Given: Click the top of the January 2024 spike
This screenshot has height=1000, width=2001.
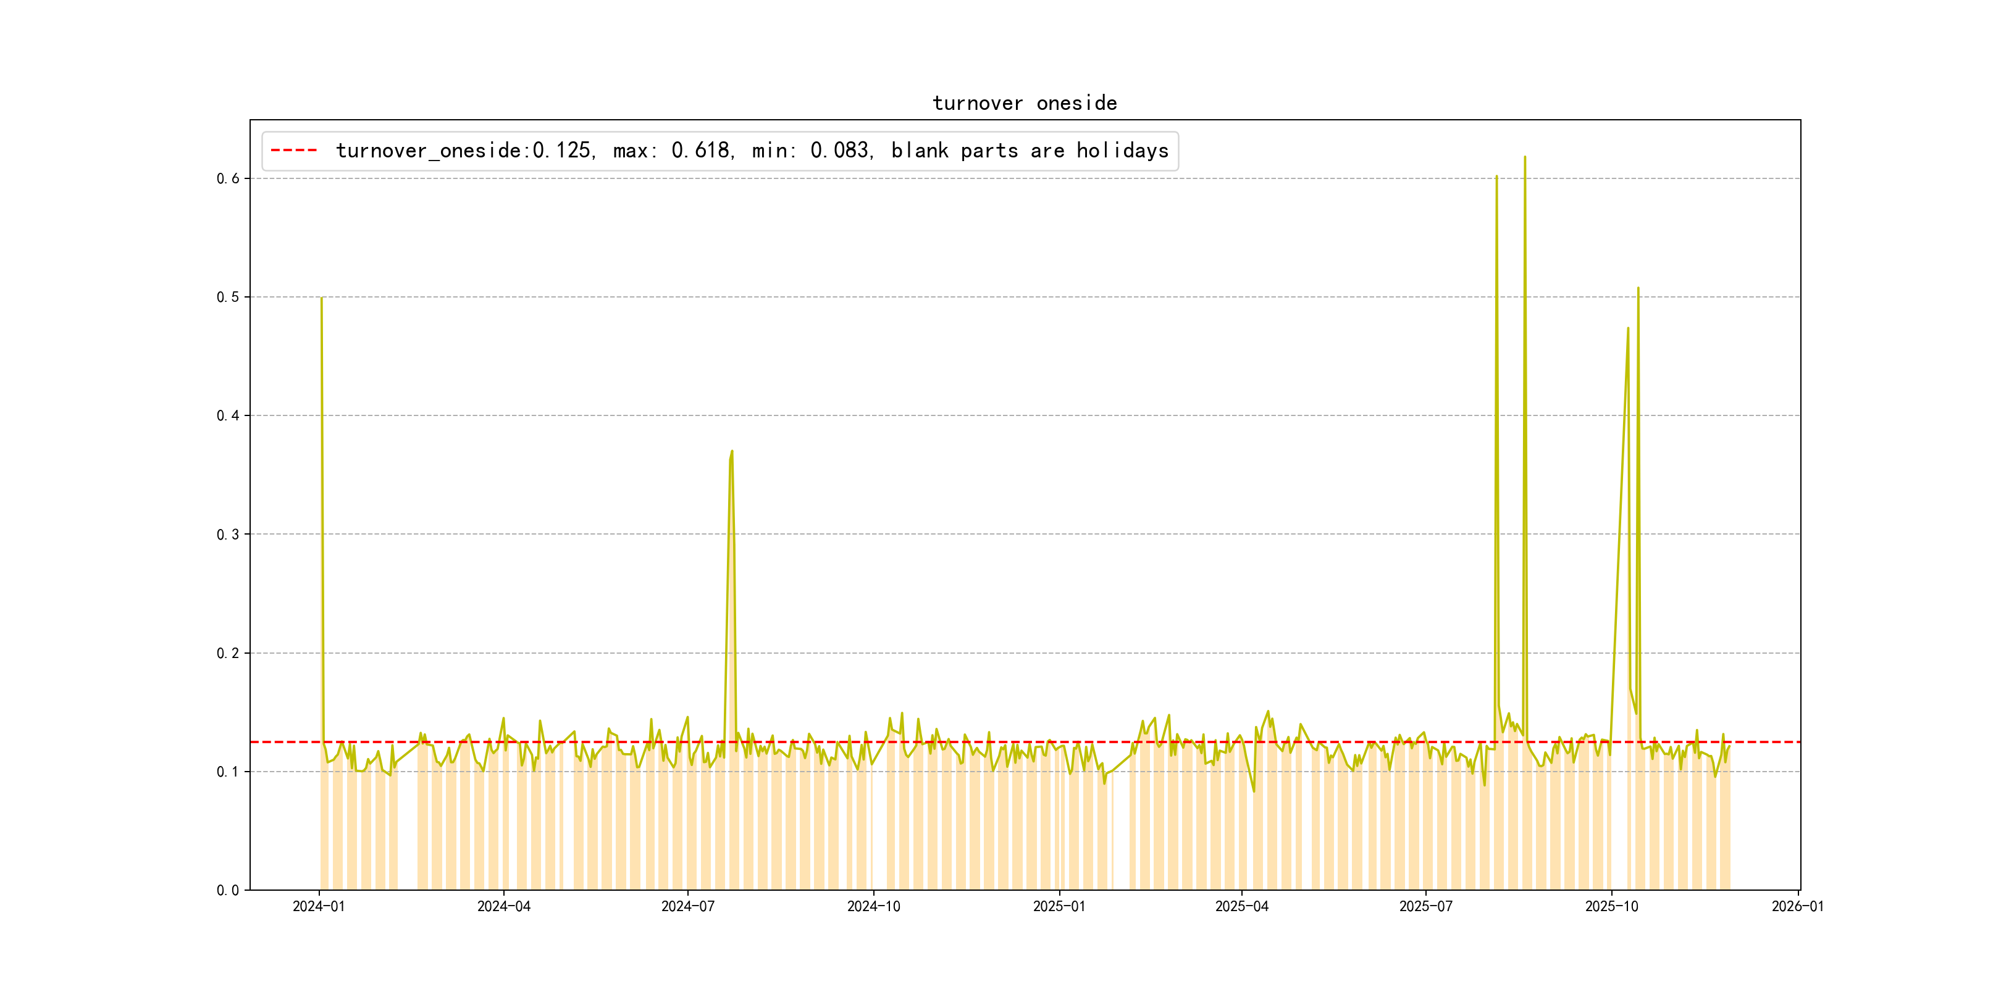Looking at the screenshot, I should [x=322, y=298].
